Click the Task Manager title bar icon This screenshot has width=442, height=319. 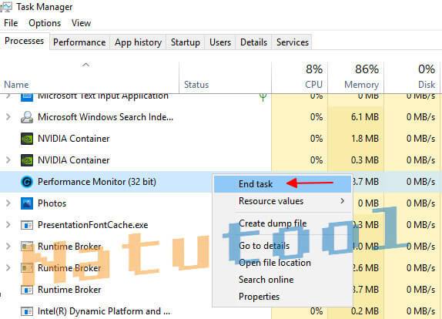coord(6,6)
